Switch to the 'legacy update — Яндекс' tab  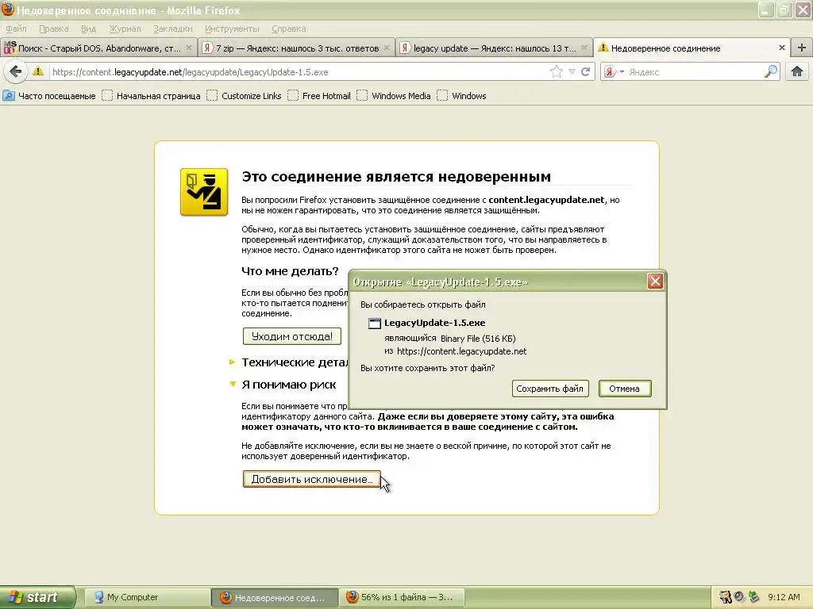coord(494,48)
